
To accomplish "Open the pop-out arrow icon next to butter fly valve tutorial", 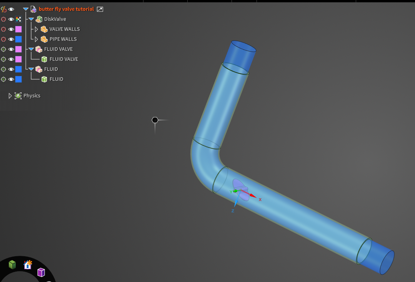I will (x=100, y=9).
